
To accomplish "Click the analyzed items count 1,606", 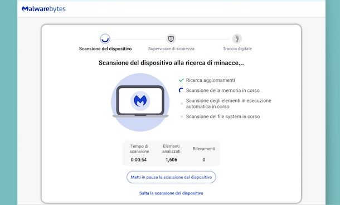I will (x=171, y=160).
